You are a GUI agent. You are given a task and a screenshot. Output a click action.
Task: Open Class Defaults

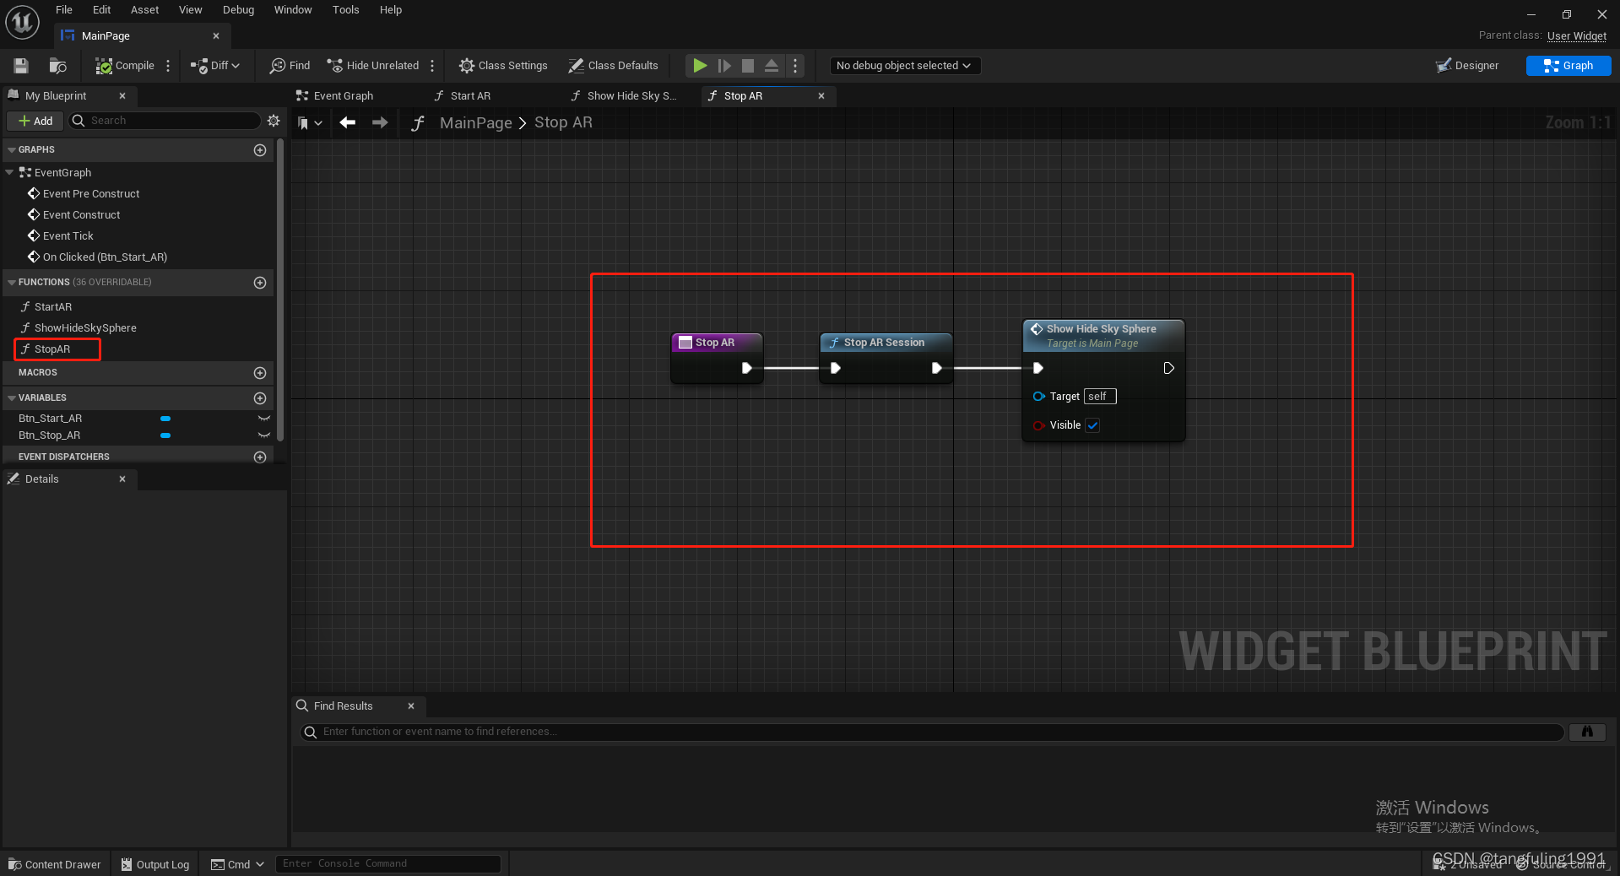pos(613,66)
